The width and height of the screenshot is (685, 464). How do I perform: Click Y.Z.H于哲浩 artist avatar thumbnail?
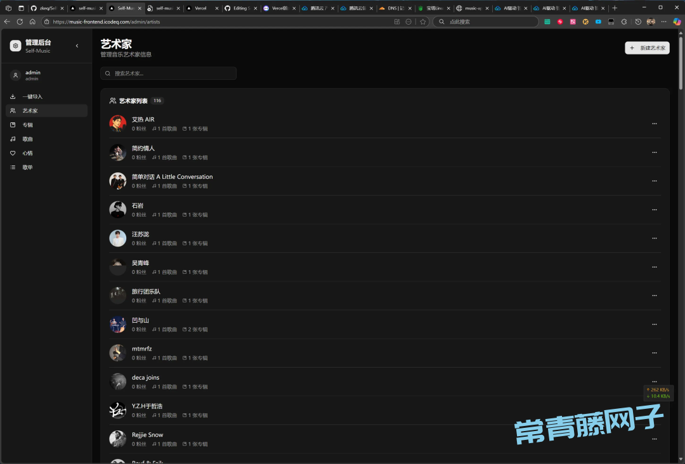pyautogui.click(x=117, y=410)
